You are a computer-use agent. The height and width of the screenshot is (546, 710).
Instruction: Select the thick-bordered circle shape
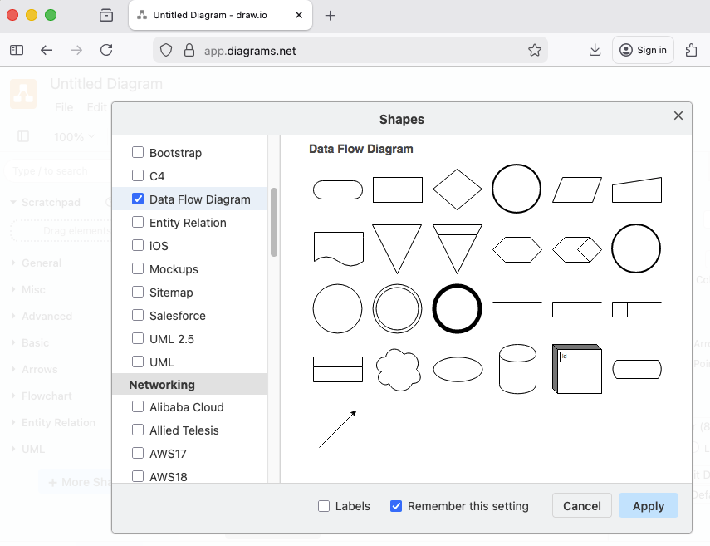(x=458, y=308)
